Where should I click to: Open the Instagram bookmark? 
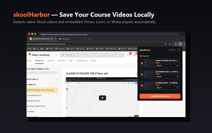click(x=60, y=49)
